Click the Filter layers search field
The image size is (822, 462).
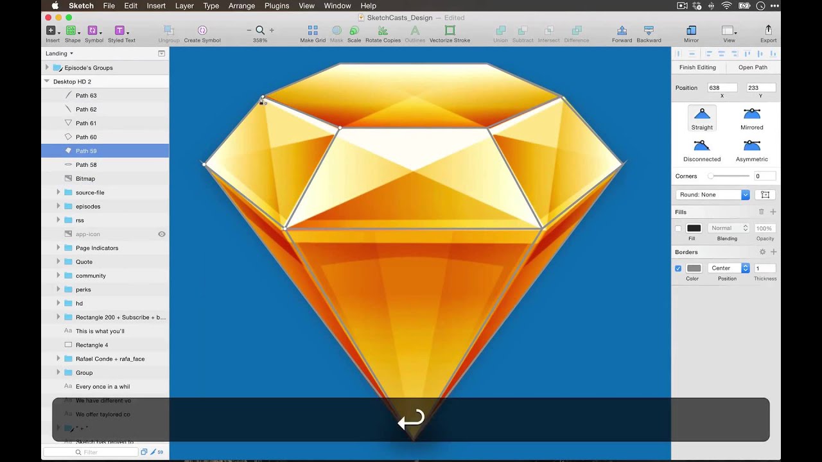pyautogui.click(x=91, y=452)
